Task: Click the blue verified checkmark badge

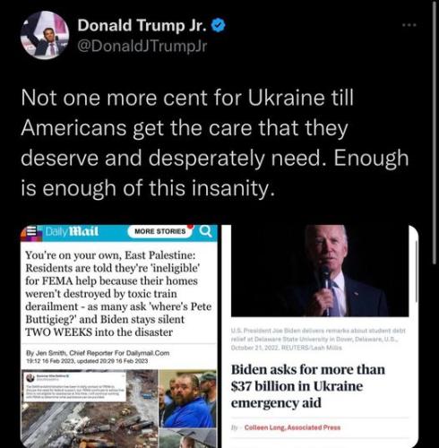Action: coord(219,25)
